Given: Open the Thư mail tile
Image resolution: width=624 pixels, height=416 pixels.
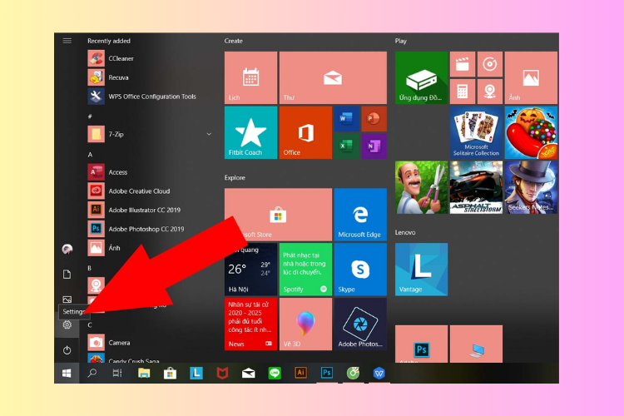Looking at the screenshot, I should (x=333, y=77).
